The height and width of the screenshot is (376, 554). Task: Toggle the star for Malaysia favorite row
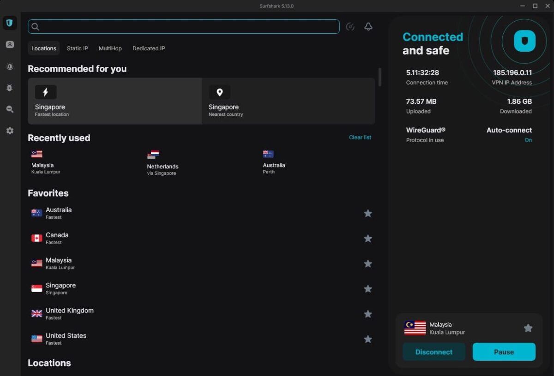click(368, 263)
